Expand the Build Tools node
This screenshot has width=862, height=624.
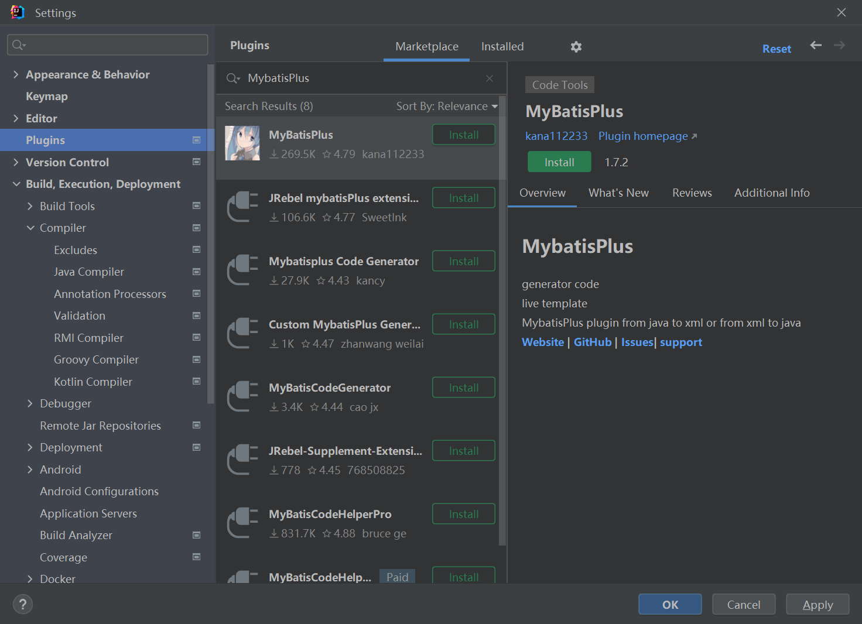[30, 206]
